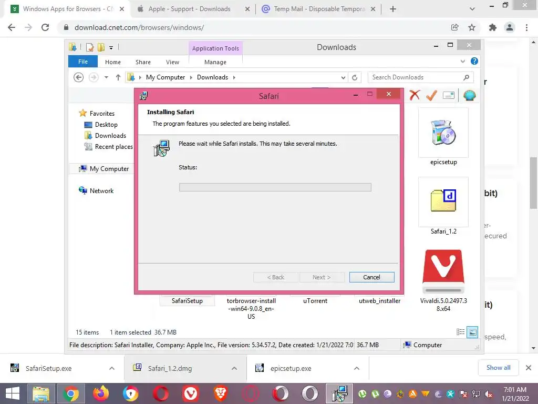Refresh the Downloads folder view

pos(355,78)
